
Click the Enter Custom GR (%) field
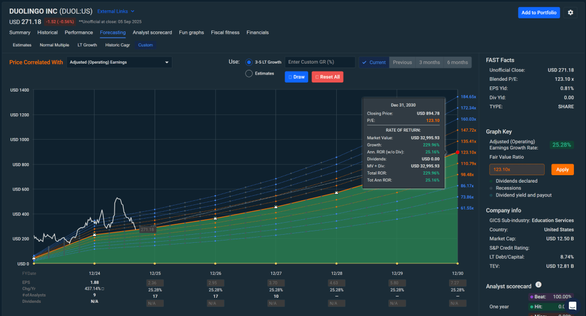coord(320,62)
